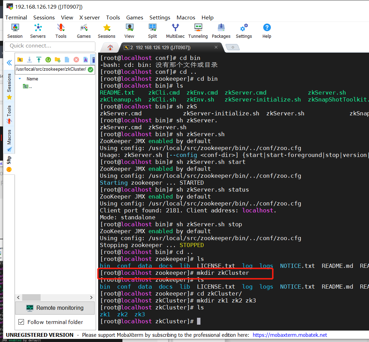369x342 pixels.
Task: Open the X server menu
Action: click(x=90, y=18)
